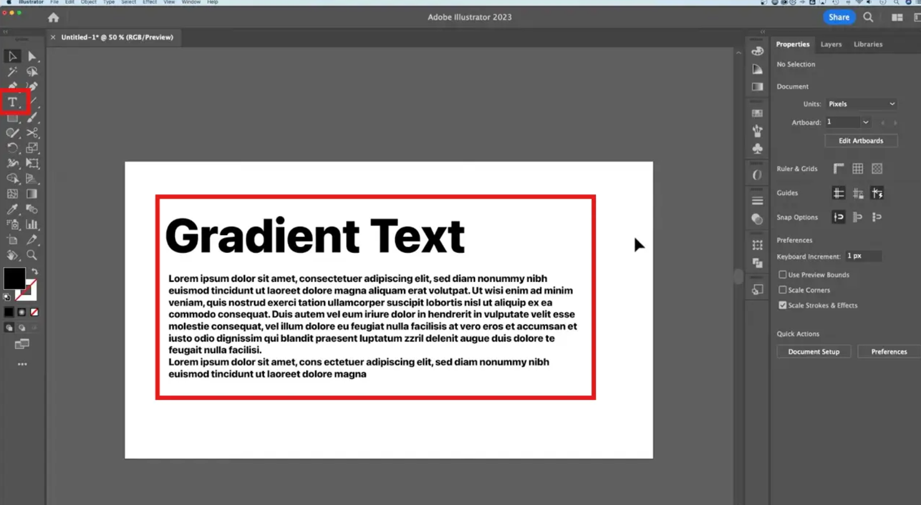
Task: Select the Column Graph tool
Action: (x=33, y=224)
